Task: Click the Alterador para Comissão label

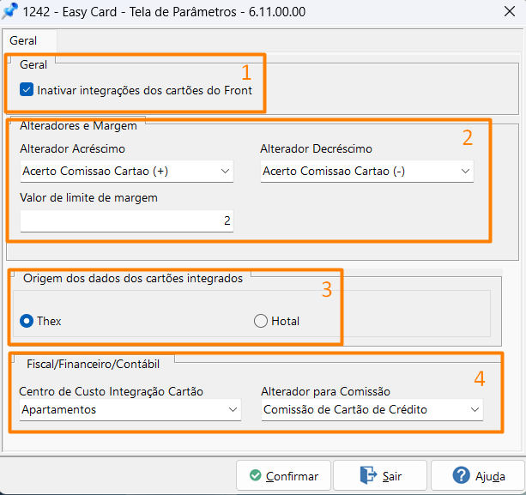Action: point(325,391)
